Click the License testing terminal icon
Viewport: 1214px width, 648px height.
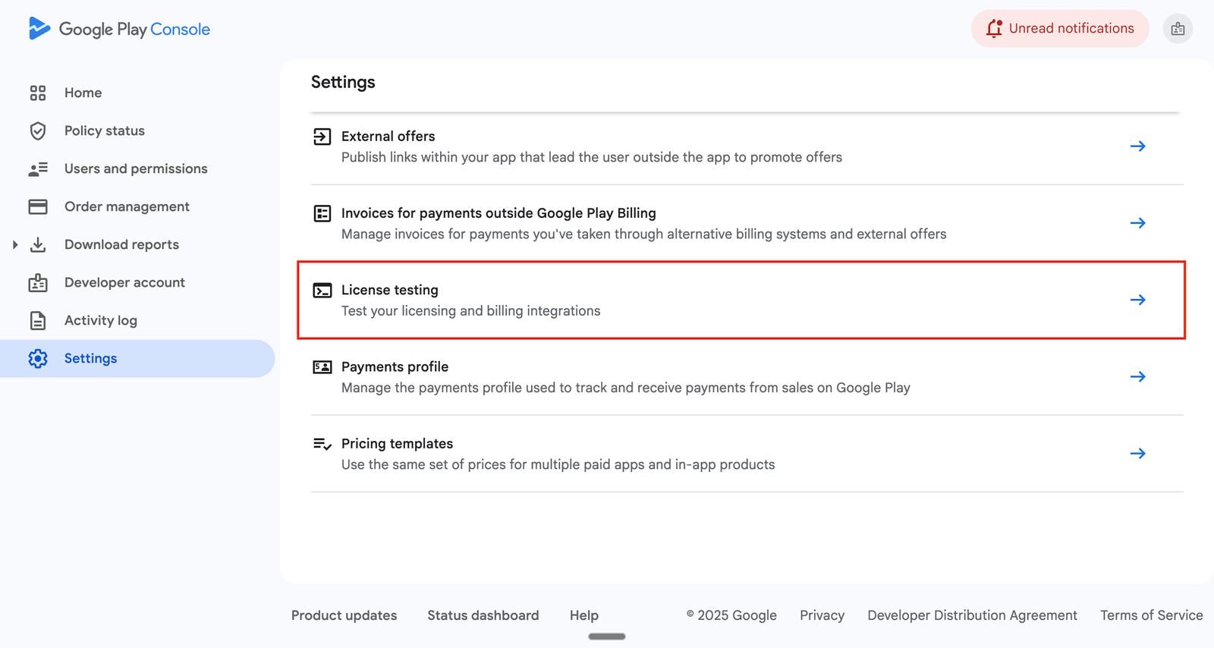[x=322, y=291]
